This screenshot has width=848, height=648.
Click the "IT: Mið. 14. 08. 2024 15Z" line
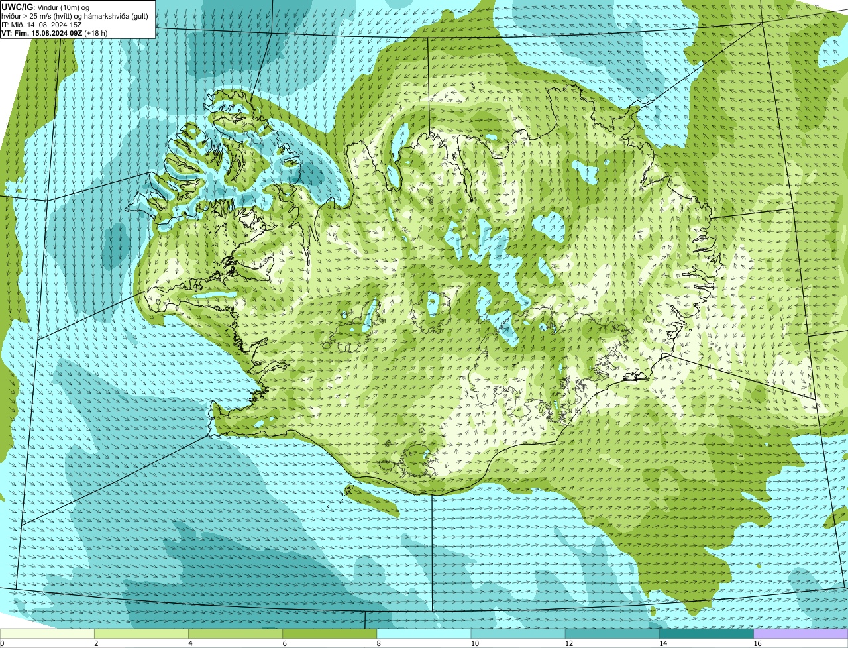click(42, 25)
